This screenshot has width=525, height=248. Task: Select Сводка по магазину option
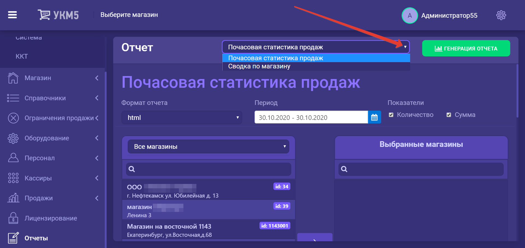tap(316, 66)
